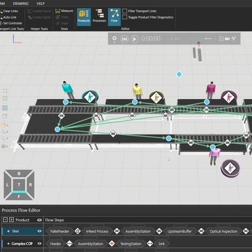Click the yellow worker's process node icon

coord(156,98)
